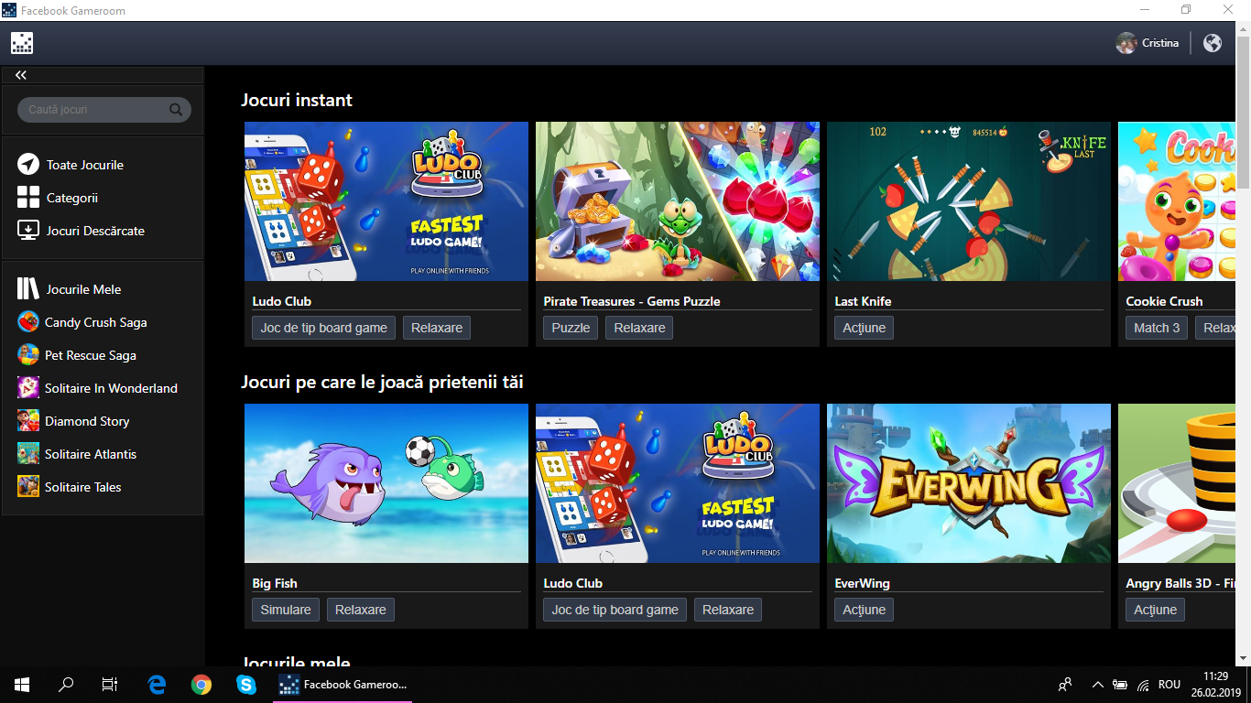Open Angry Balls 3D thumbnail
The height and width of the screenshot is (703, 1251).
pos(1177,483)
